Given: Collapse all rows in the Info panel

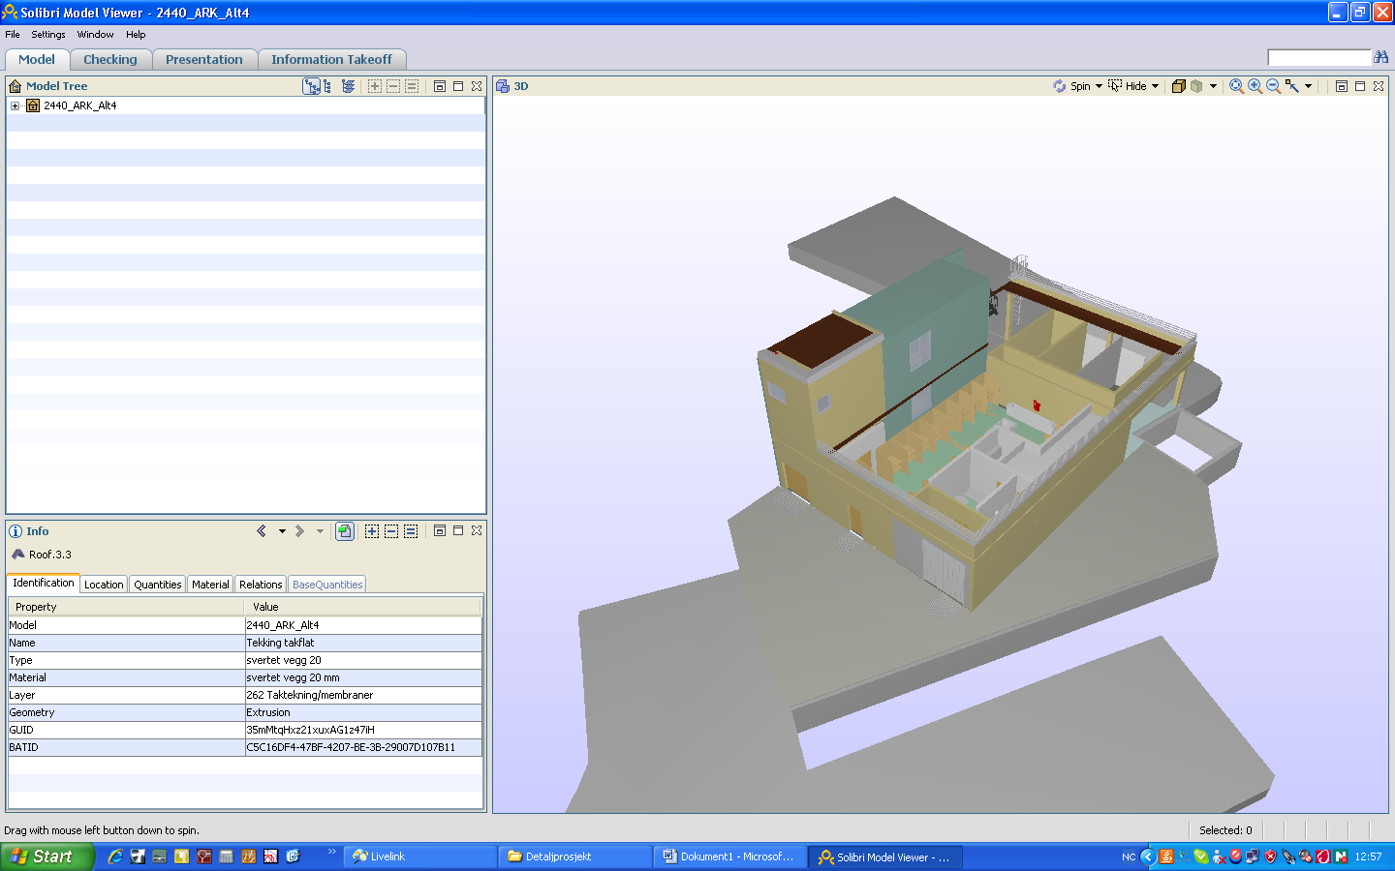Looking at the screenshot, I should pos(391,531).
